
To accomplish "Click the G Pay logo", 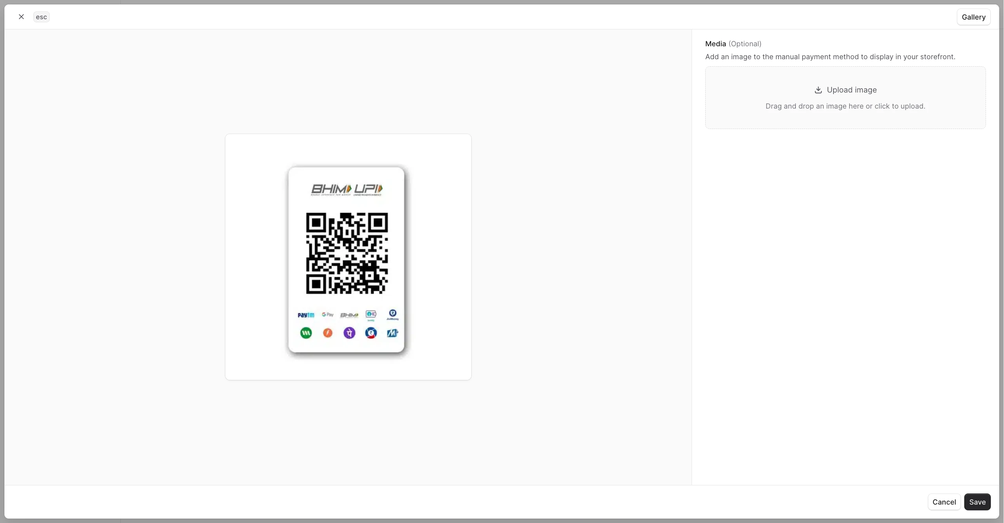I will (327, 314).
